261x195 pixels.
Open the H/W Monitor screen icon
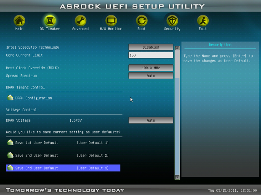(111, 21)
